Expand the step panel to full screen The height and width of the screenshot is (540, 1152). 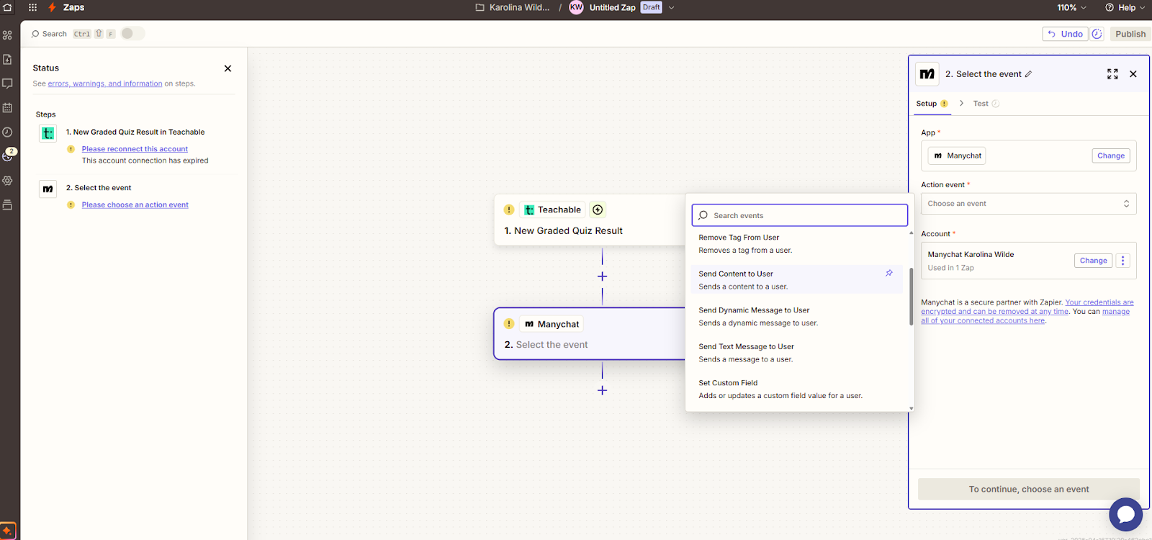coord(1112,74)
